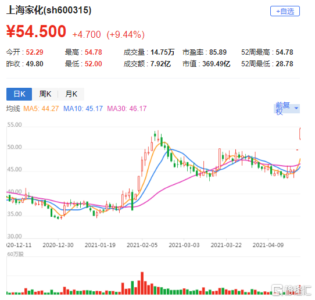Click the 上海家化(sh600315) stock title

pyautogui.click(x=49, y=10)
